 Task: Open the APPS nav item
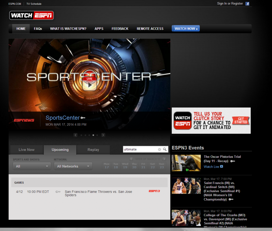point(99,29)
